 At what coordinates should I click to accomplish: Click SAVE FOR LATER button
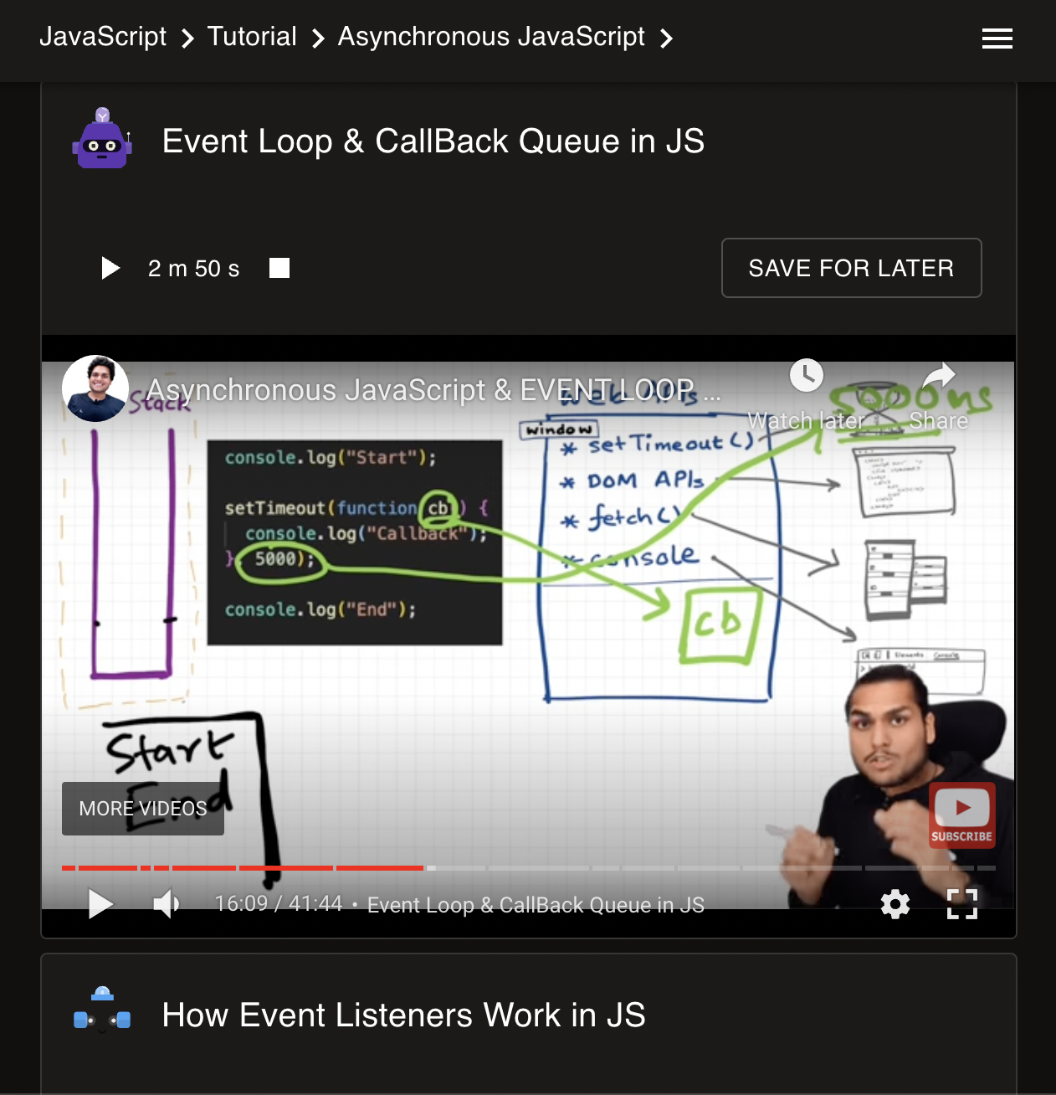(851, 268)
